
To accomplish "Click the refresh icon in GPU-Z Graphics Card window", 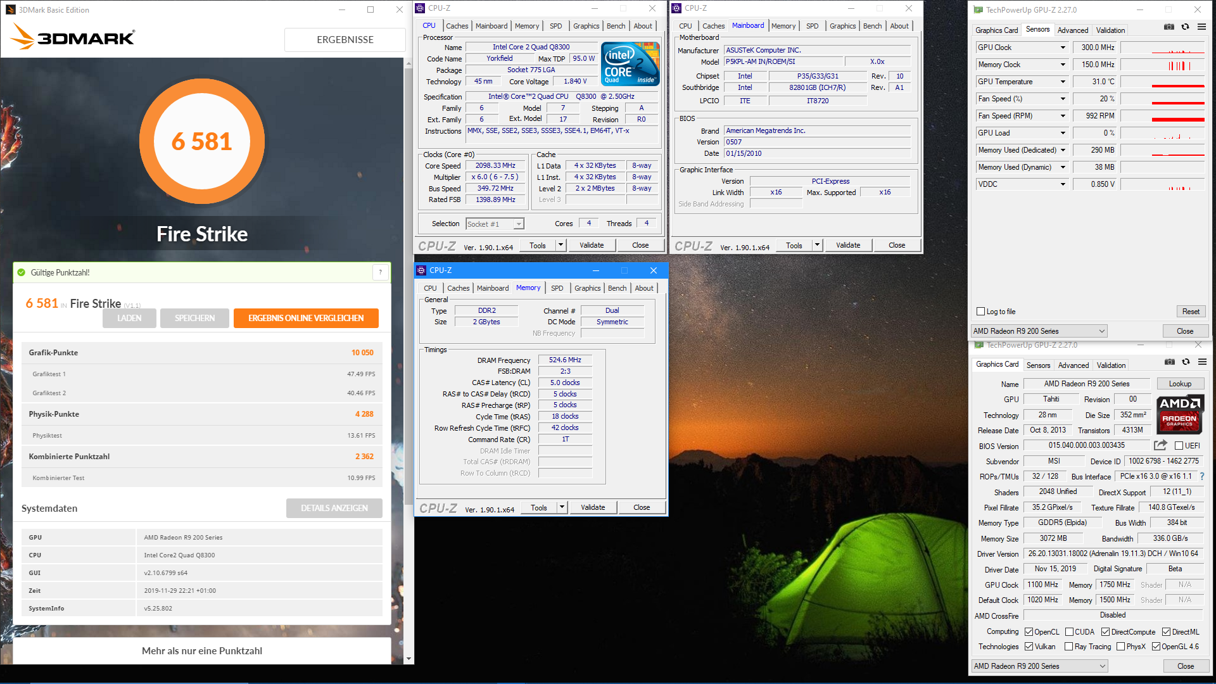I will [x=1186, y=362].
